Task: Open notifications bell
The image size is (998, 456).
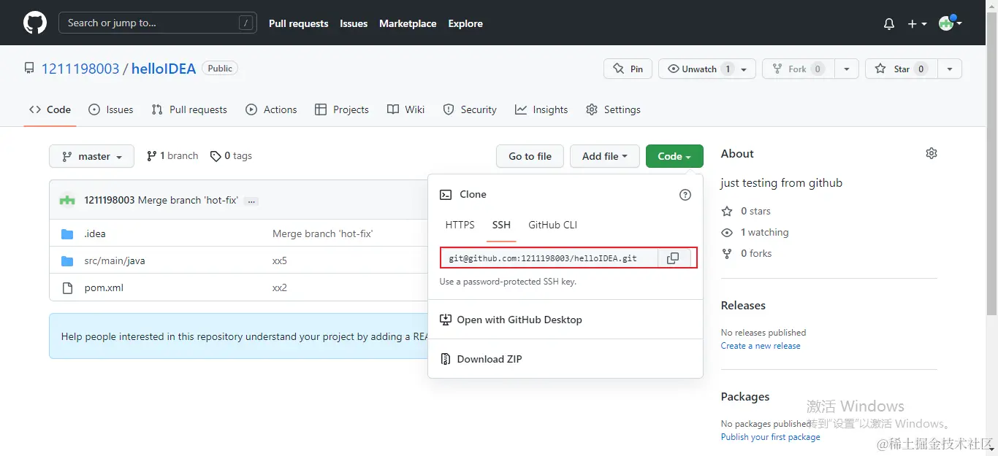Action: 889,24
